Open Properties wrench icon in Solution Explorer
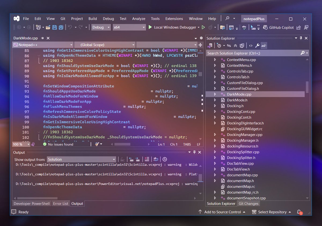Image resolution: width=322 pixels, height=226 pixels. [257, 46]
